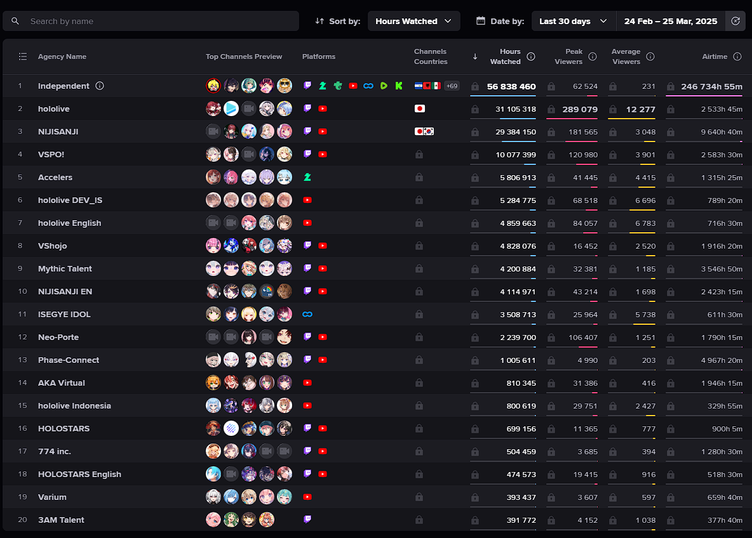
Task: Click first channel avatar in Independent row
Action: coord(213,86)
